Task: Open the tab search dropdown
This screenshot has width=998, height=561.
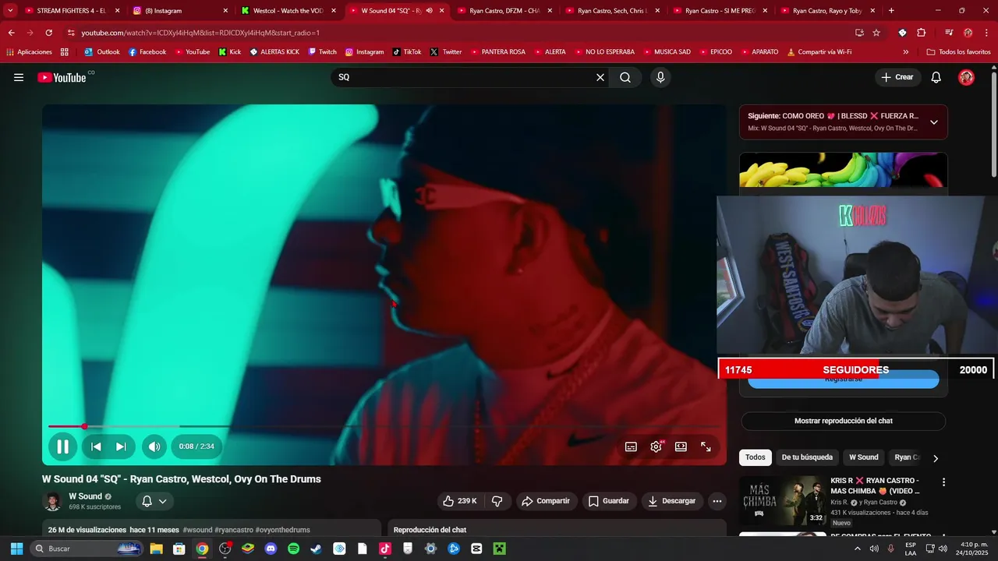Action: click(10, 11)
